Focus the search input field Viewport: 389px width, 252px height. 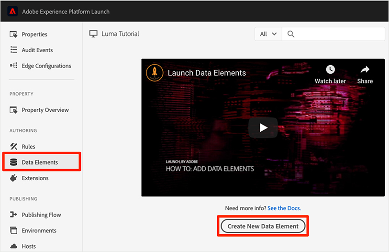(333, 34)
